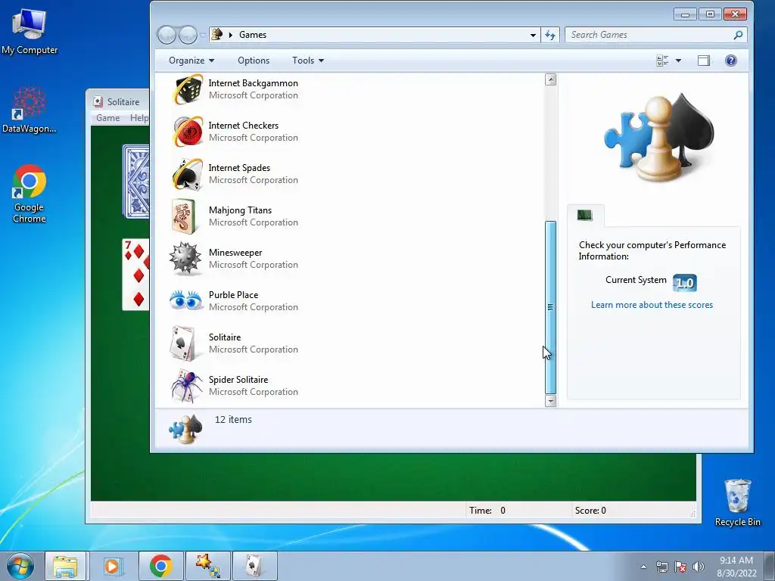Expand the breadcrumb arrow before Games

(x=230, y=35)
